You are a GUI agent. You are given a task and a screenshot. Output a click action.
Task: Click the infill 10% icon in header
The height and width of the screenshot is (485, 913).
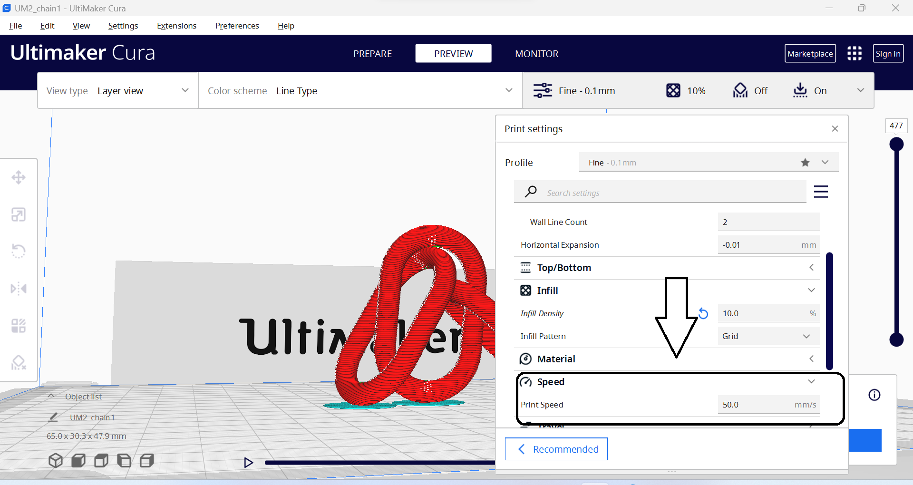pos(673,90)
